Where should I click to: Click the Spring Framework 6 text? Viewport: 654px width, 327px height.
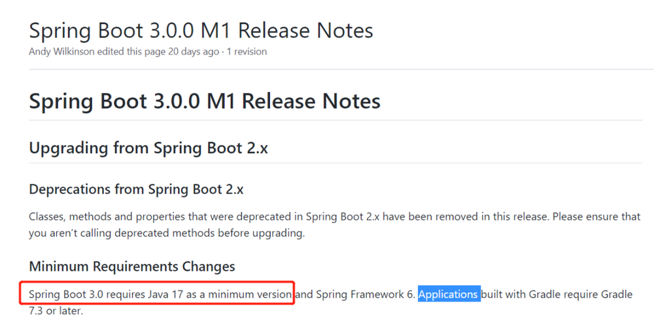pyautogui.click(x=365, y=294)
